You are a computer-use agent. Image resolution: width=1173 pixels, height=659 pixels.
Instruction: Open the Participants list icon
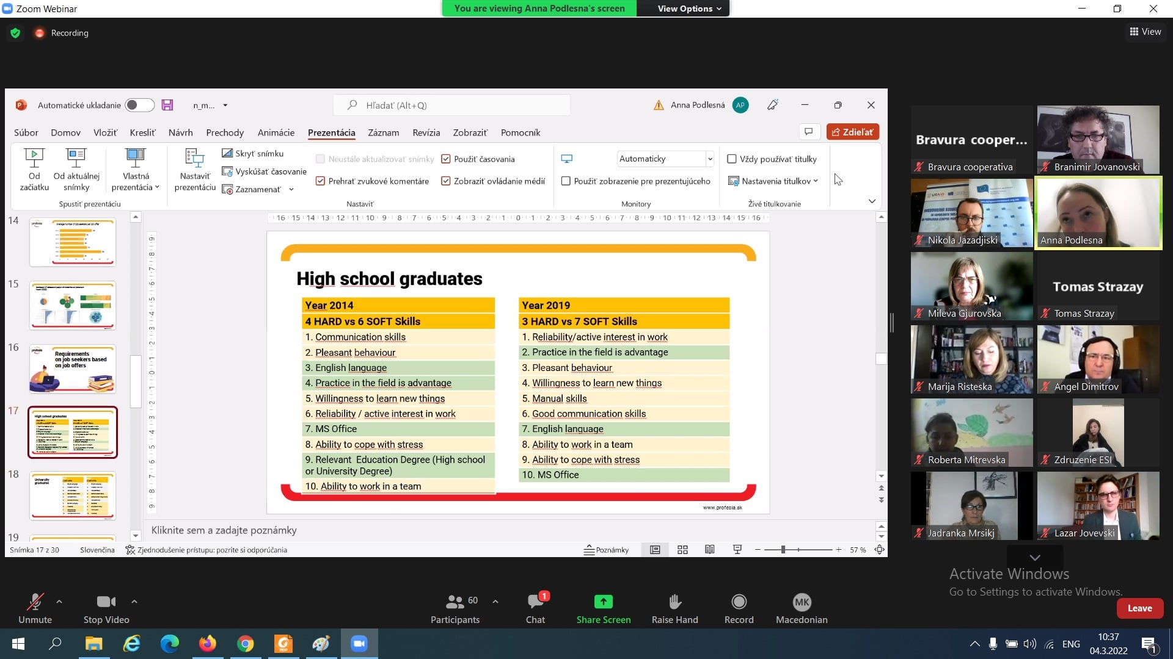click(x=455, y=602)
